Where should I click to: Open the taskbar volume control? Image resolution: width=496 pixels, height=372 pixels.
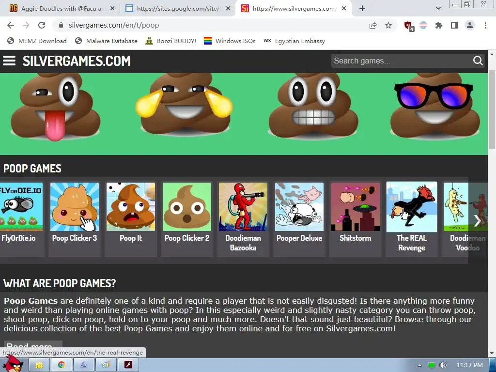[443, 365]
